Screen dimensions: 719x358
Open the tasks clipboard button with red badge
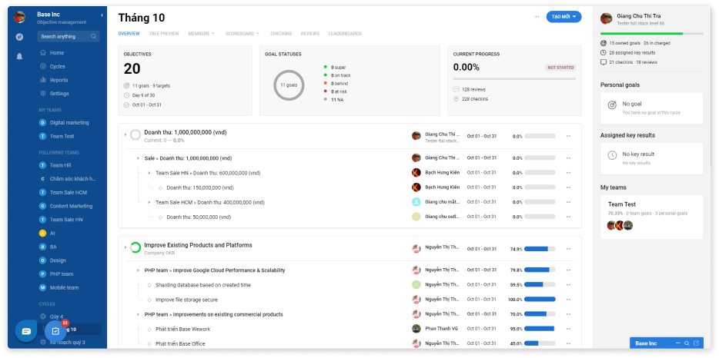(x=55, y=330)
